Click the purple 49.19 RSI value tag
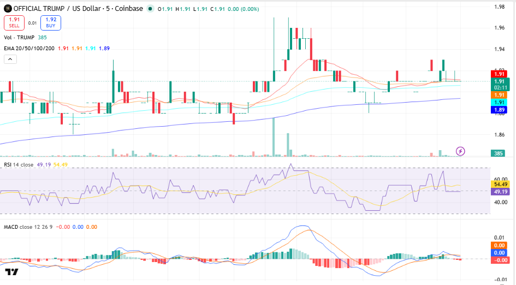The width and height of the screenshot is (516, 285). coord(500,192)
